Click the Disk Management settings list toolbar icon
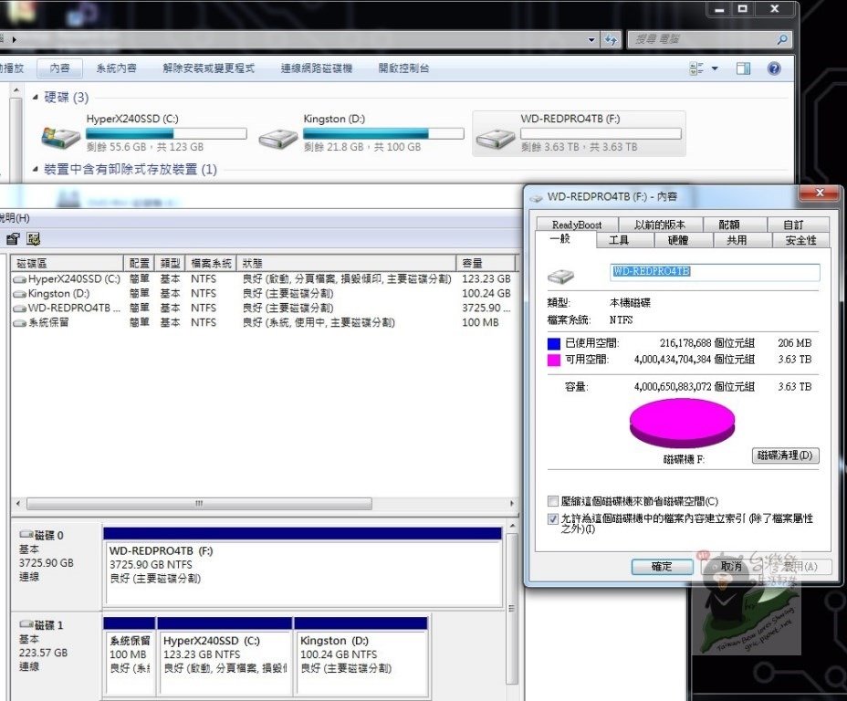 [x=34, y=239]
